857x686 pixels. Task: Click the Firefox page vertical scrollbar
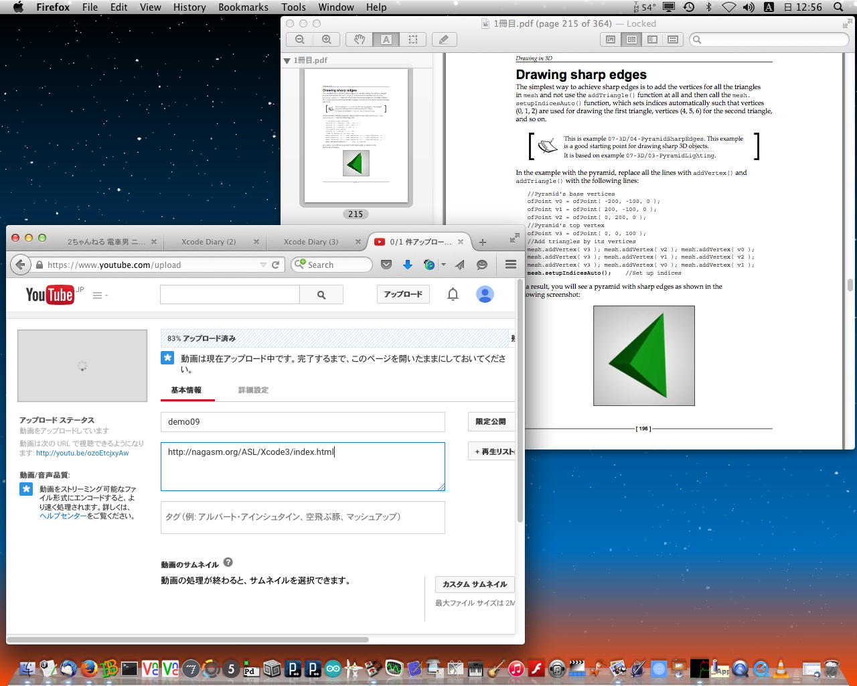click(x=520, y=402)
